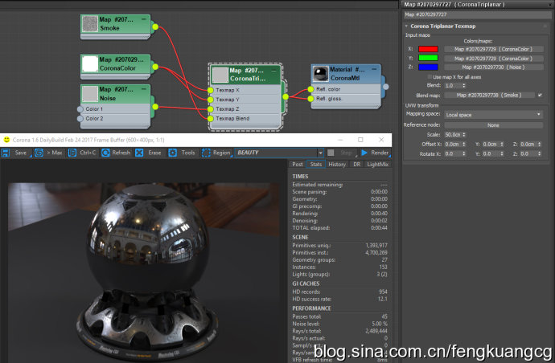Click the Ctrl+C copy icon
The image size is (555, 363).
(x=72, y=153)
